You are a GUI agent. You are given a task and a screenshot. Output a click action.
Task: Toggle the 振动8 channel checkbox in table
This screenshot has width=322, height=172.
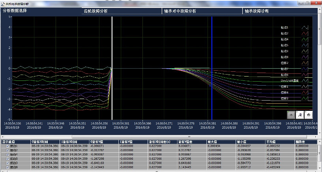point(7,167)
